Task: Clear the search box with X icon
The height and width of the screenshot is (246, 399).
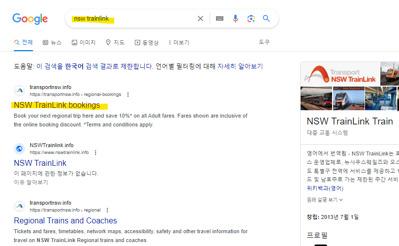Action: coord(201,19)
